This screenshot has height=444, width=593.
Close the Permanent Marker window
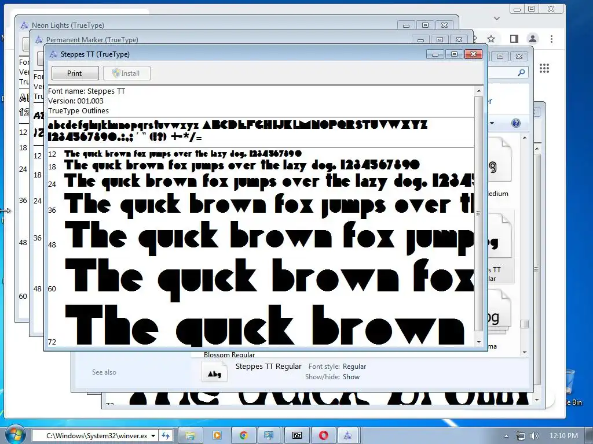point(459,40)
